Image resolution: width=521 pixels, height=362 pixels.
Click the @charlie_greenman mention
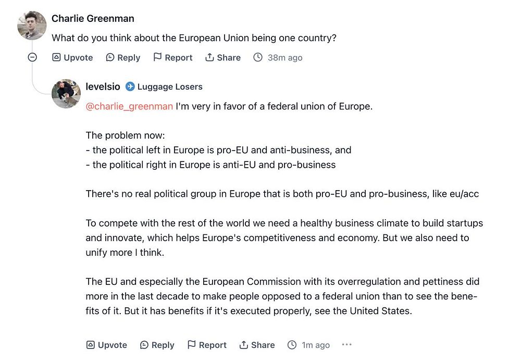tap(129, 106)
